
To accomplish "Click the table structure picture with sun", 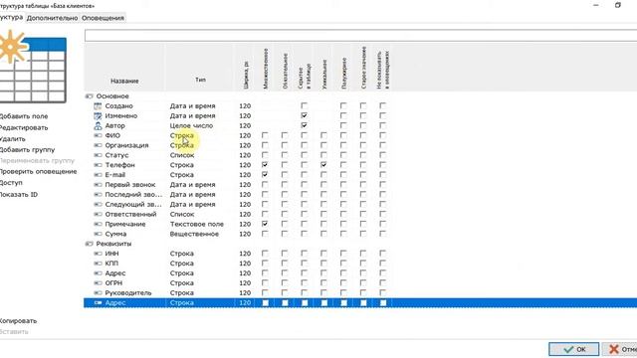I will pos(33,67).
